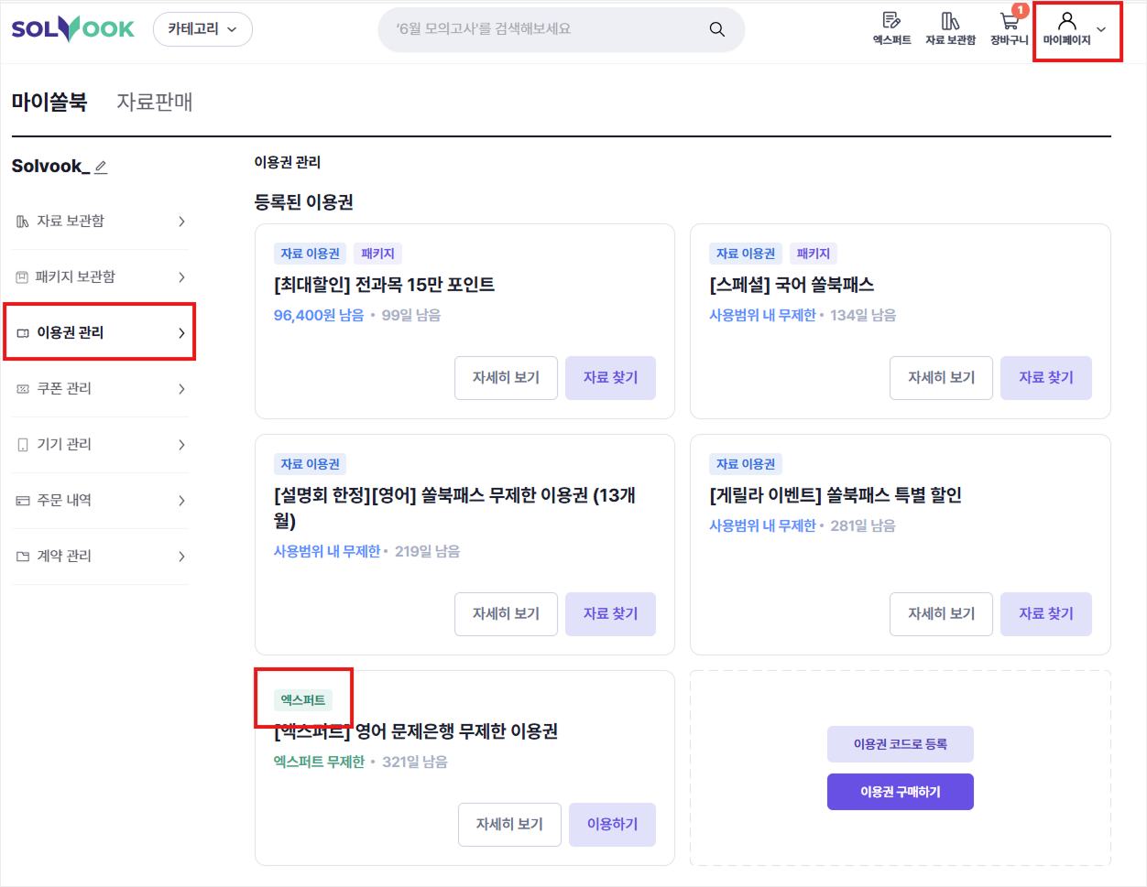Click the 등록된 이용권 heading
The height and width of the screenshot is (887, 1147).
tap(304, 202)
